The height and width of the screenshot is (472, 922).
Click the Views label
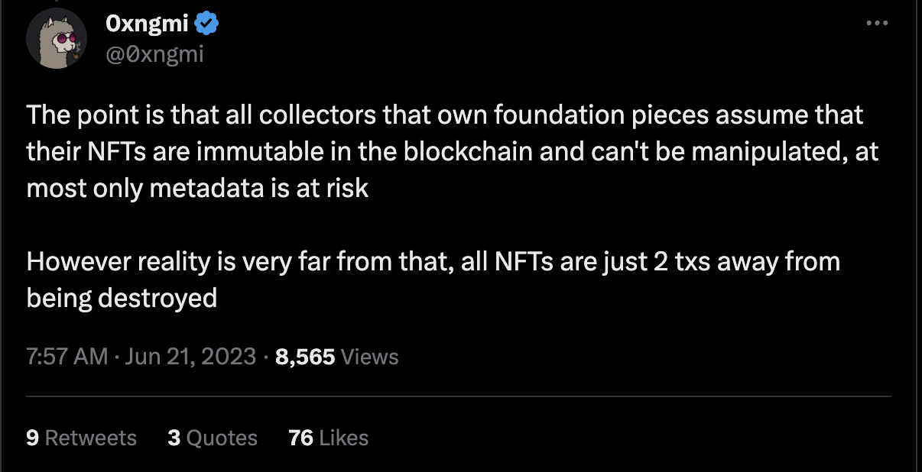point(370,356)
